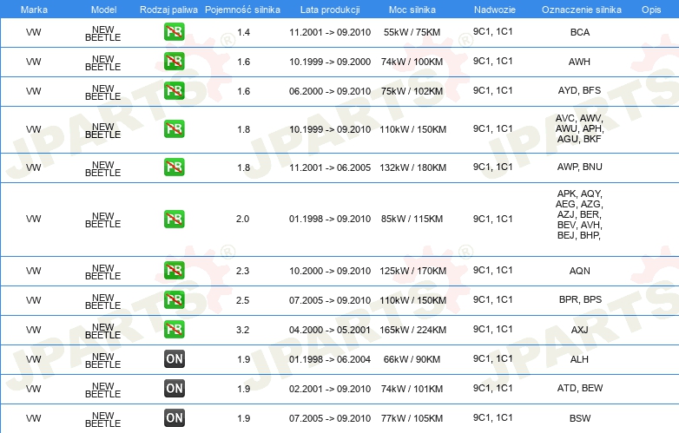Click production dates 04.2000 -> 05.2001
Screen dimensions: 679x433
330,330
